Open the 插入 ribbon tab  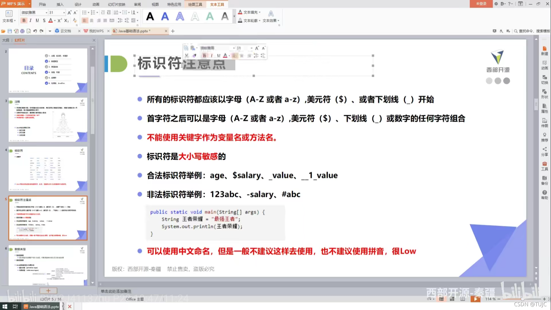coord(60,4)
